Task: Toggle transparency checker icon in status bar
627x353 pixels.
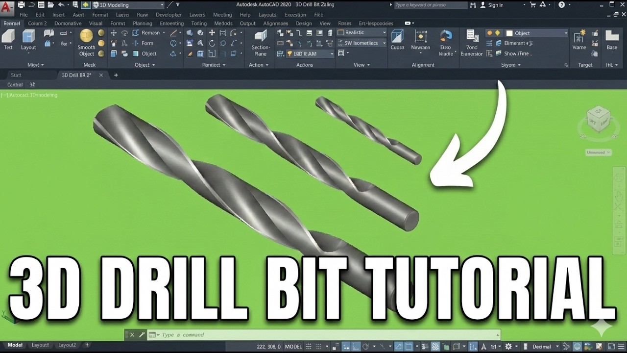Action: pos(435,347)
